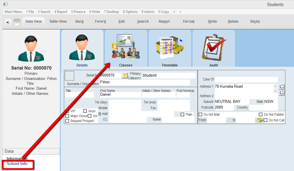Switch to Table View
Image resolution: width=294 pixels, height=171 pixels.
tap(58, 21)
